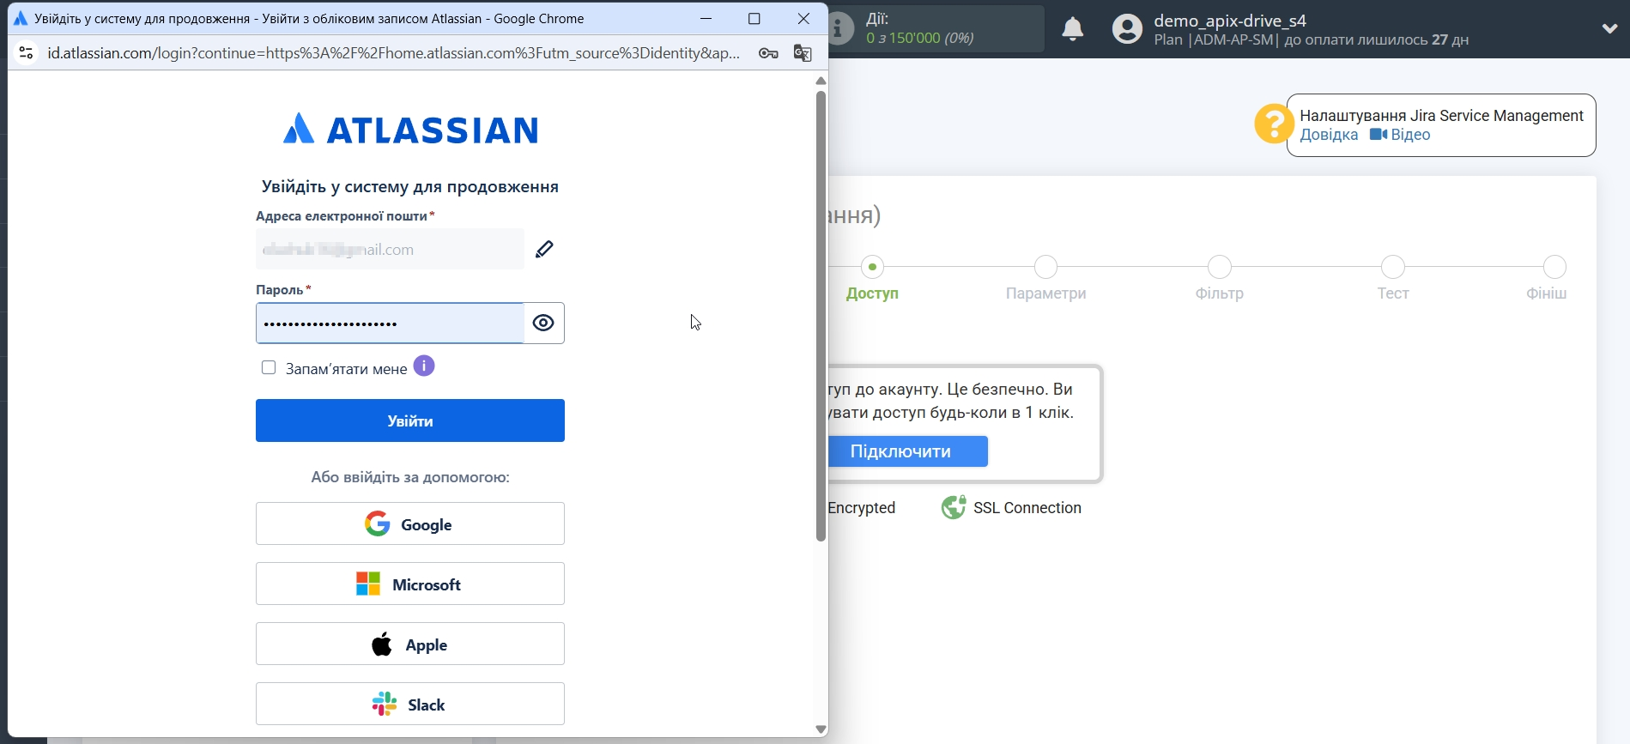
Task: Click the login popup vertical scrollbar thumb
Action: click(x=821, y=316)
